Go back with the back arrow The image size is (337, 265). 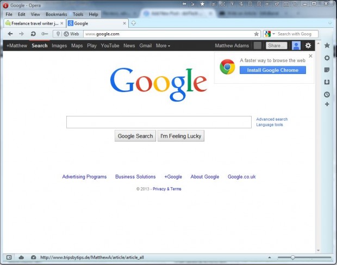(10, 34)
